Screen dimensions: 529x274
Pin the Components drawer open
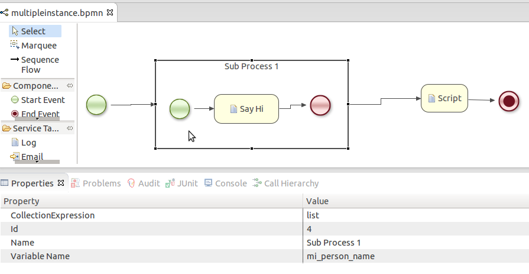70,86
